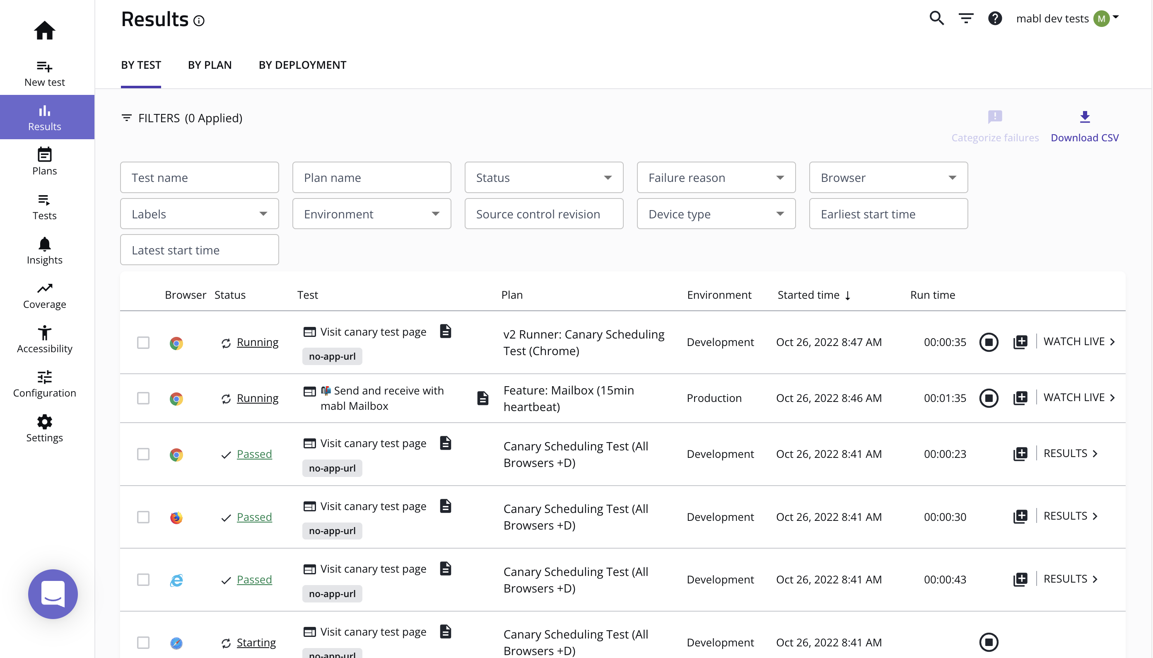Image resolution: width=1153 pixels, height=658 pixels.
Task: Click the info icon beside the Results title
Action: pos(199,21)
